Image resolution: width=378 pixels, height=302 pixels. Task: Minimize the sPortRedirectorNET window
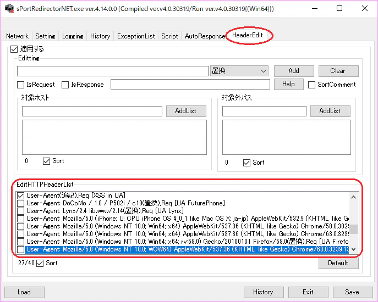click(314, 8)
